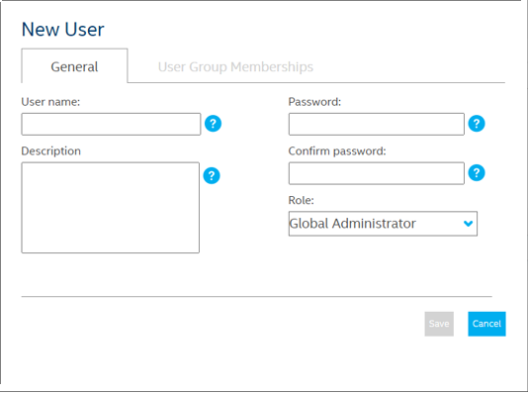Cancel the New User dialog
The width and height of the screenshot is (528, 394).
point(486,324)
